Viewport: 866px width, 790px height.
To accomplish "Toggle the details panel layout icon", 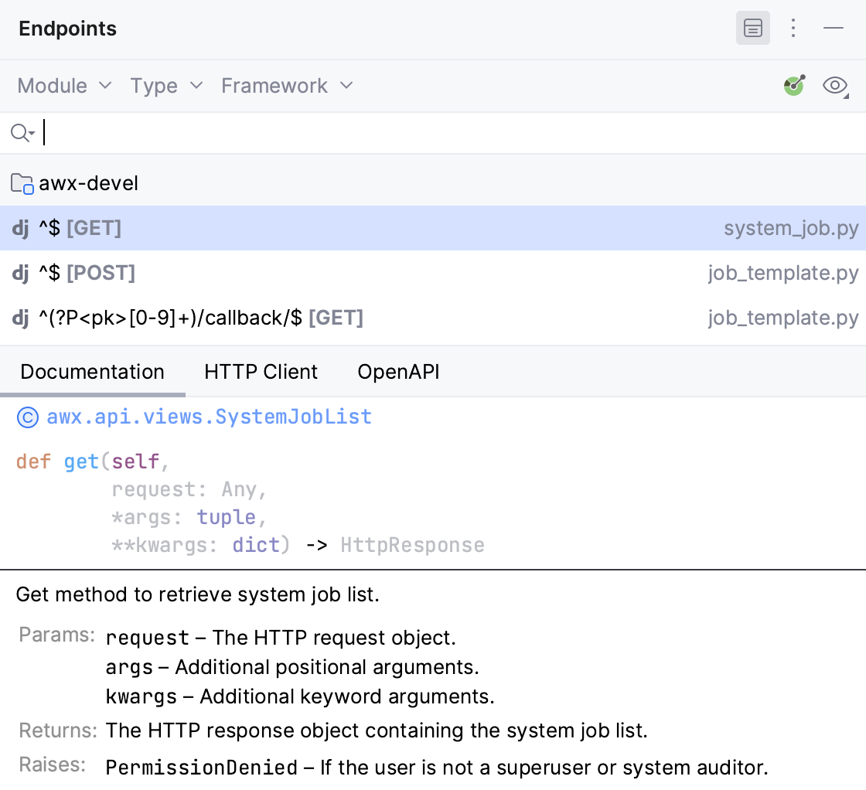I will pos(753,28).
